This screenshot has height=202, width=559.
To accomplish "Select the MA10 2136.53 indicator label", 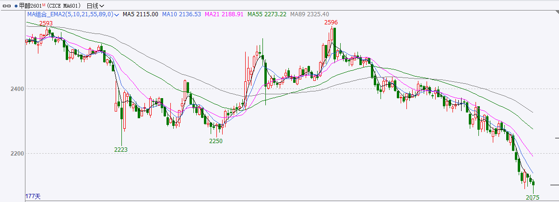I will [x=181, y=14].
